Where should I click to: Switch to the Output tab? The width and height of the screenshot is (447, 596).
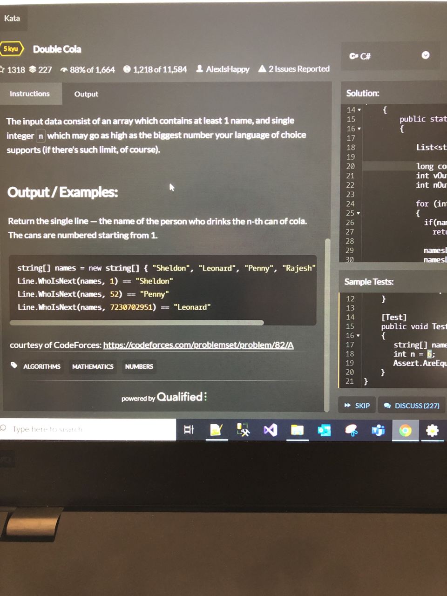(x=86, y=94)
